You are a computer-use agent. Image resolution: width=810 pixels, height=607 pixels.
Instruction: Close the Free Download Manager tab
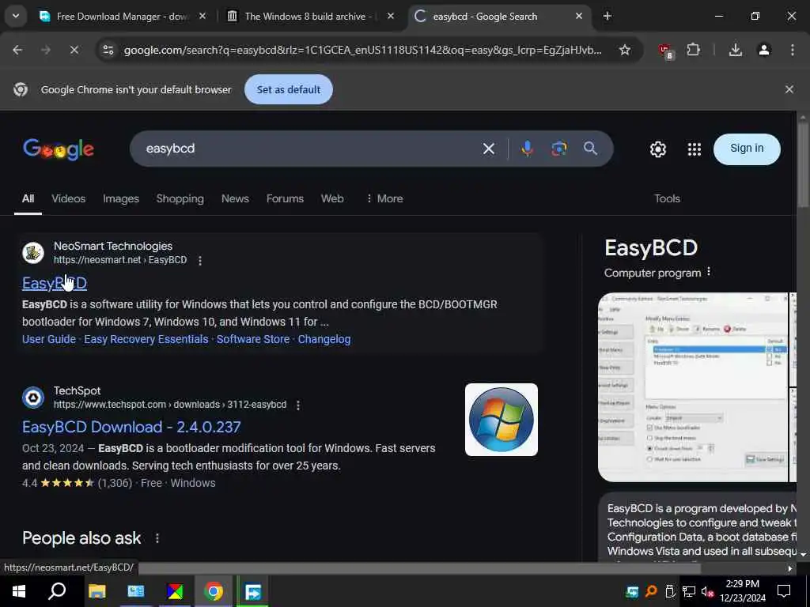202,17
